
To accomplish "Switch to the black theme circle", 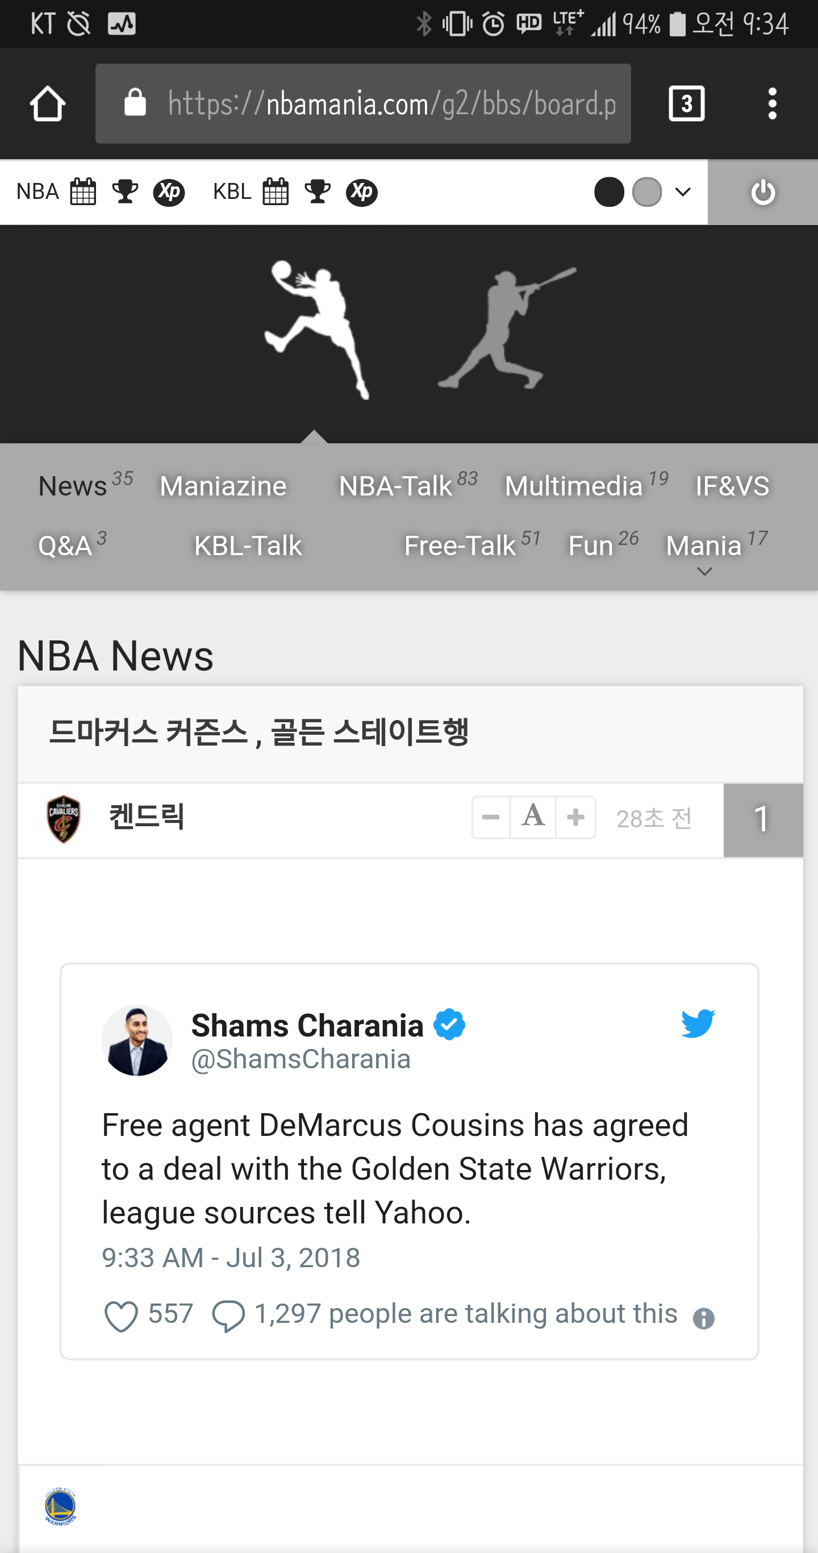I will (609, 192).
